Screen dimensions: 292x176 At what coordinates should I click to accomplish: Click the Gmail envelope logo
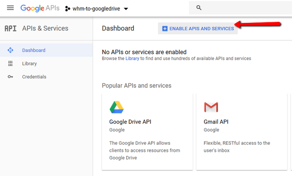click(x=211, y=107)
